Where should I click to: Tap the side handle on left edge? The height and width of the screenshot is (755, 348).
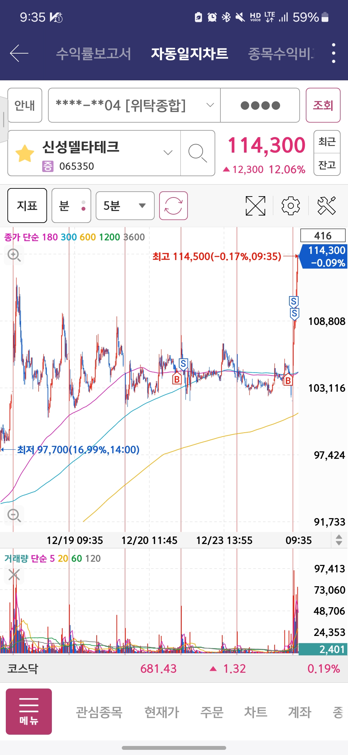click(x=3, y=119)
